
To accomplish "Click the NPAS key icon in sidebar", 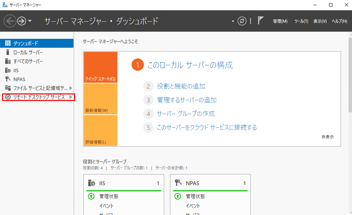I will pyautogui.click(x=8, y=79).
